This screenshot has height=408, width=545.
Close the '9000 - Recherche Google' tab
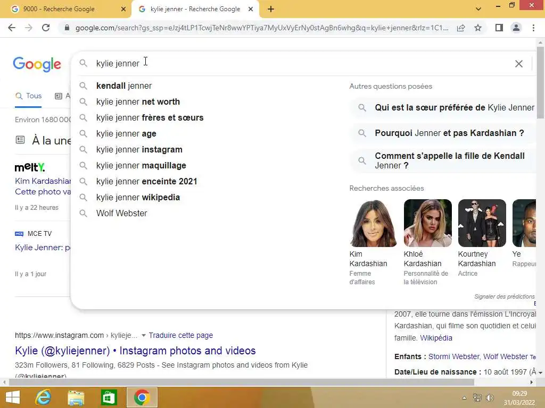pos(123,9)
